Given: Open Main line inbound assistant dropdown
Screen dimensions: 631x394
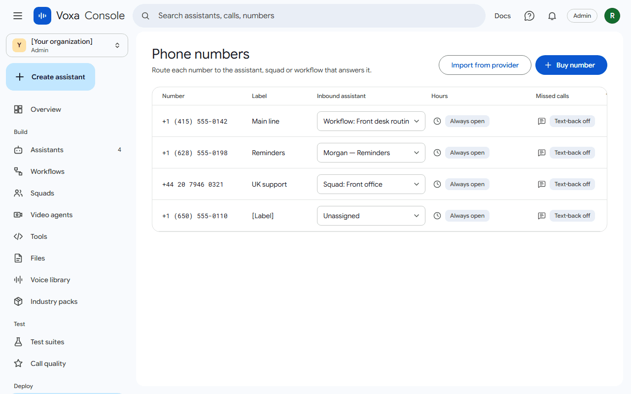Looking at the screenshot, I should (x=371, y=121).
